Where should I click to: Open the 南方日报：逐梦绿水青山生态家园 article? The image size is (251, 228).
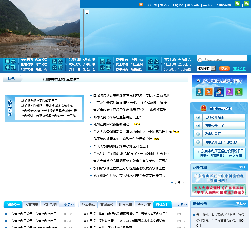coord(124,221)
